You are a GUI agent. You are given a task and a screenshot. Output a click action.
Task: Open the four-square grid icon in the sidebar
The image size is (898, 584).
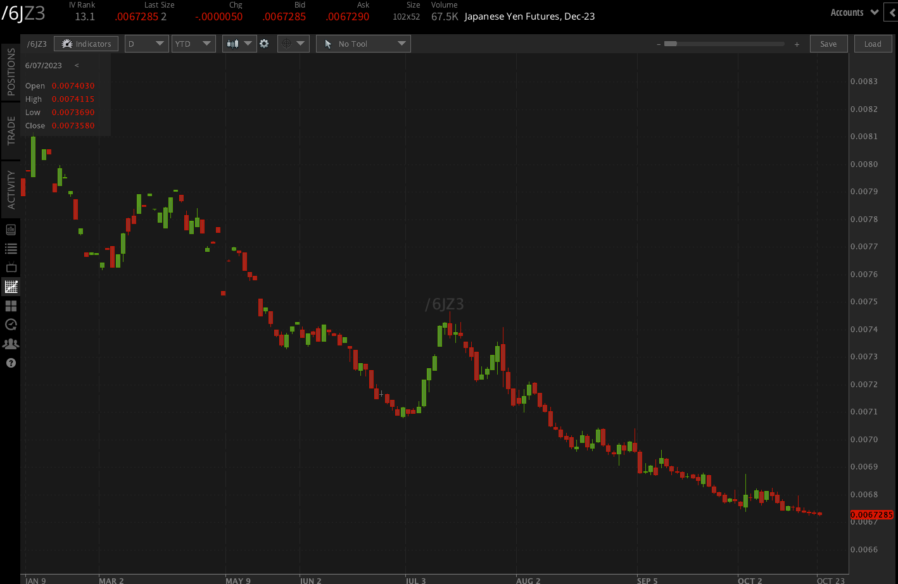[11, 306]
